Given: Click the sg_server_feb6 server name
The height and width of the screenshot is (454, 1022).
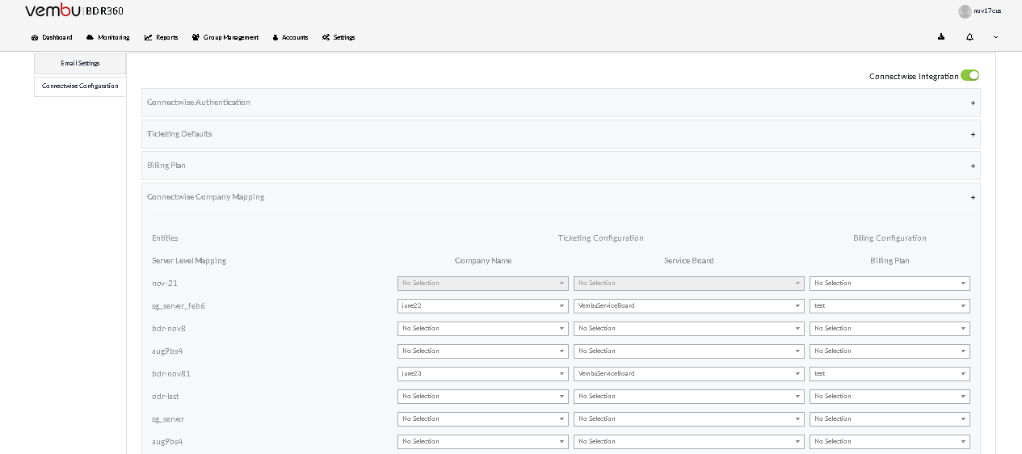Looking at the screenshot, I should pos(179,306).
